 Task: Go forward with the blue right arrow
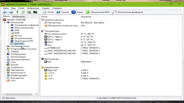tap(11, 12)
